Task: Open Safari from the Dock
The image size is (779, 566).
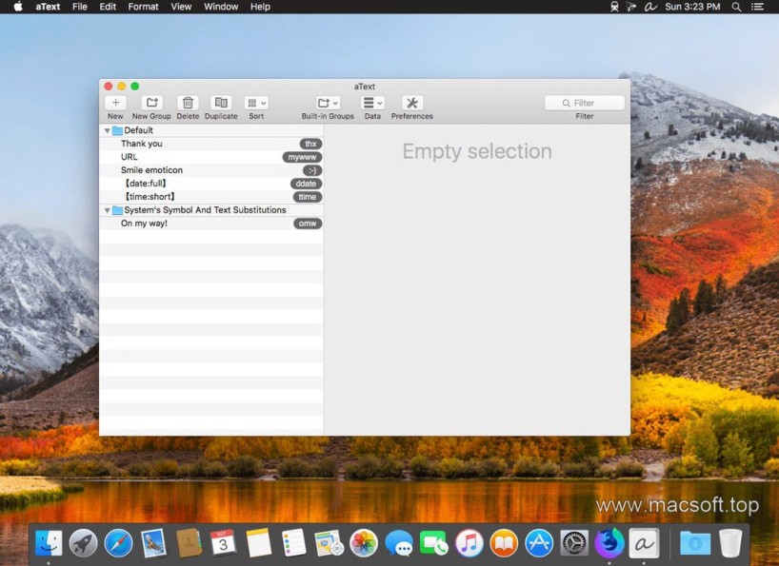Action: pos(118,543)
